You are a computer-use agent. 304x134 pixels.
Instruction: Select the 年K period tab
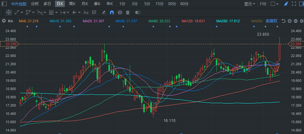click(x=110, y=4)
